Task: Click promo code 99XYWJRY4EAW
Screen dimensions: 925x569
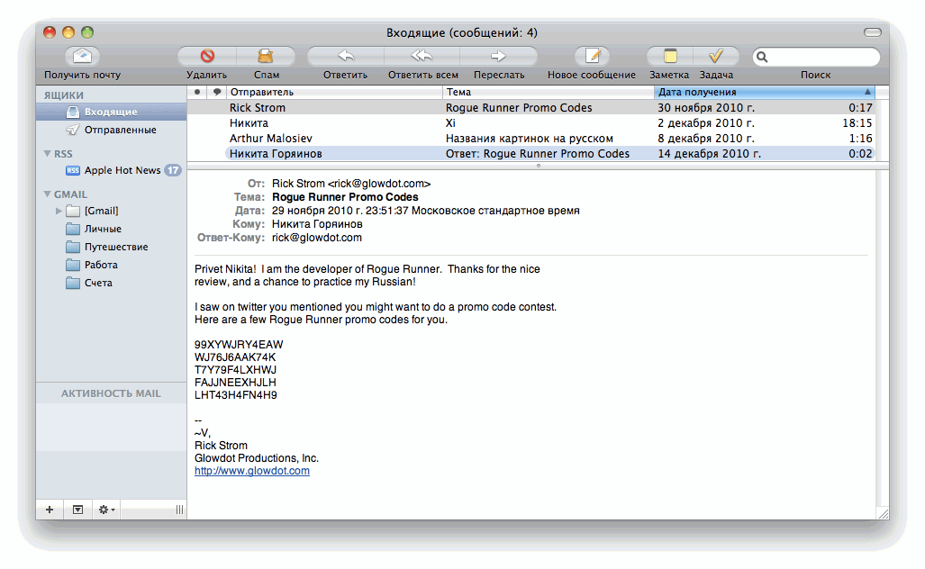Action: click(x=239, y=344)
